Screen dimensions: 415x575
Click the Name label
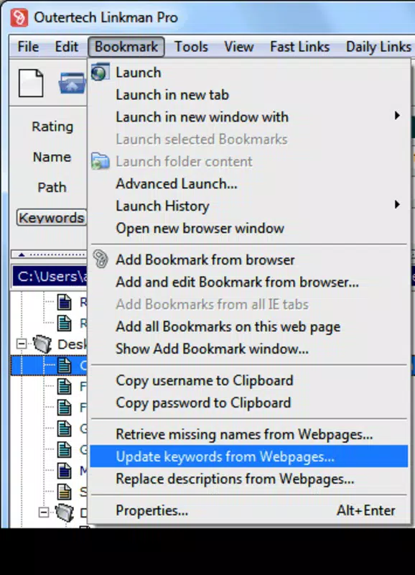point(52,157)
